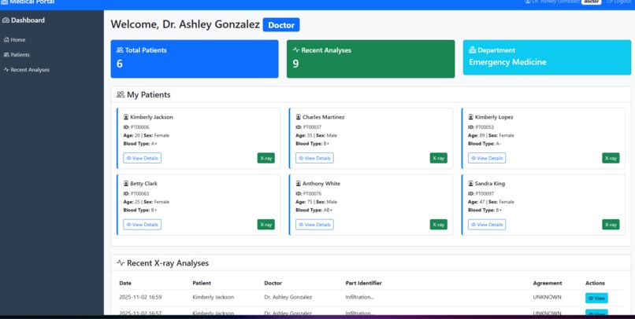Click the Sandra King name text
The image size is (635, 319).
(x=489, y=183)
